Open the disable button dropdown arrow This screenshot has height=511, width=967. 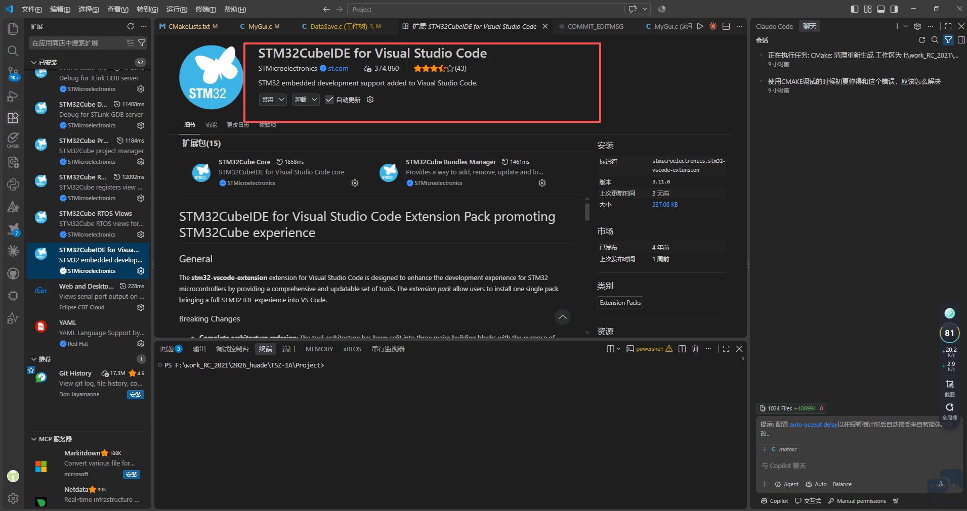[282, 100]
